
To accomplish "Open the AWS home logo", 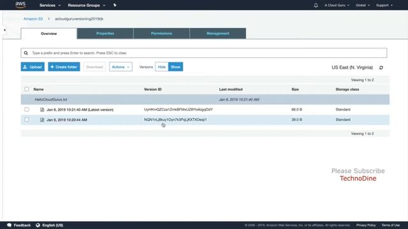I will 20,5.
